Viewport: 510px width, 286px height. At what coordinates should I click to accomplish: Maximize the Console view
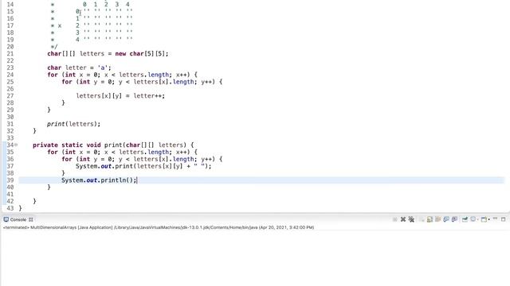click(x=503, y=219)
